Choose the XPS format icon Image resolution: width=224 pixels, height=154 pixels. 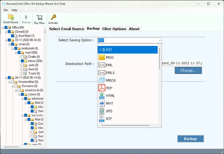102,111
